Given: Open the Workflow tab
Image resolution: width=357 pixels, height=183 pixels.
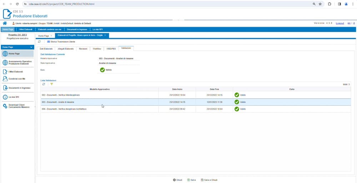Looking at the screenshot, I should (97, 49).
